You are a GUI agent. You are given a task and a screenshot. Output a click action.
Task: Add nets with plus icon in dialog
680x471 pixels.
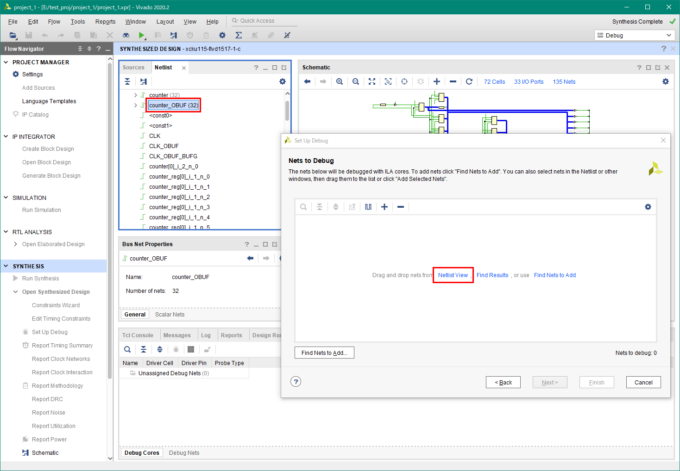pyautogui.click(x=384, y=207)
